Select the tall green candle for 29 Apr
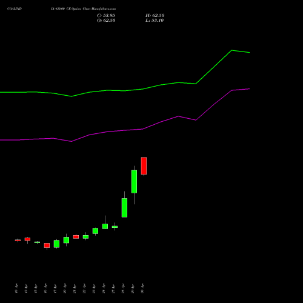The height and width of the screenshot is (303, 303). tap(134, 181)
